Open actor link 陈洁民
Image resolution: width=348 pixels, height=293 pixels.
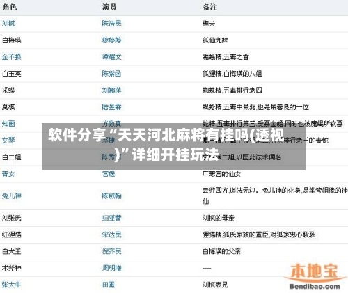coord(111,24)
